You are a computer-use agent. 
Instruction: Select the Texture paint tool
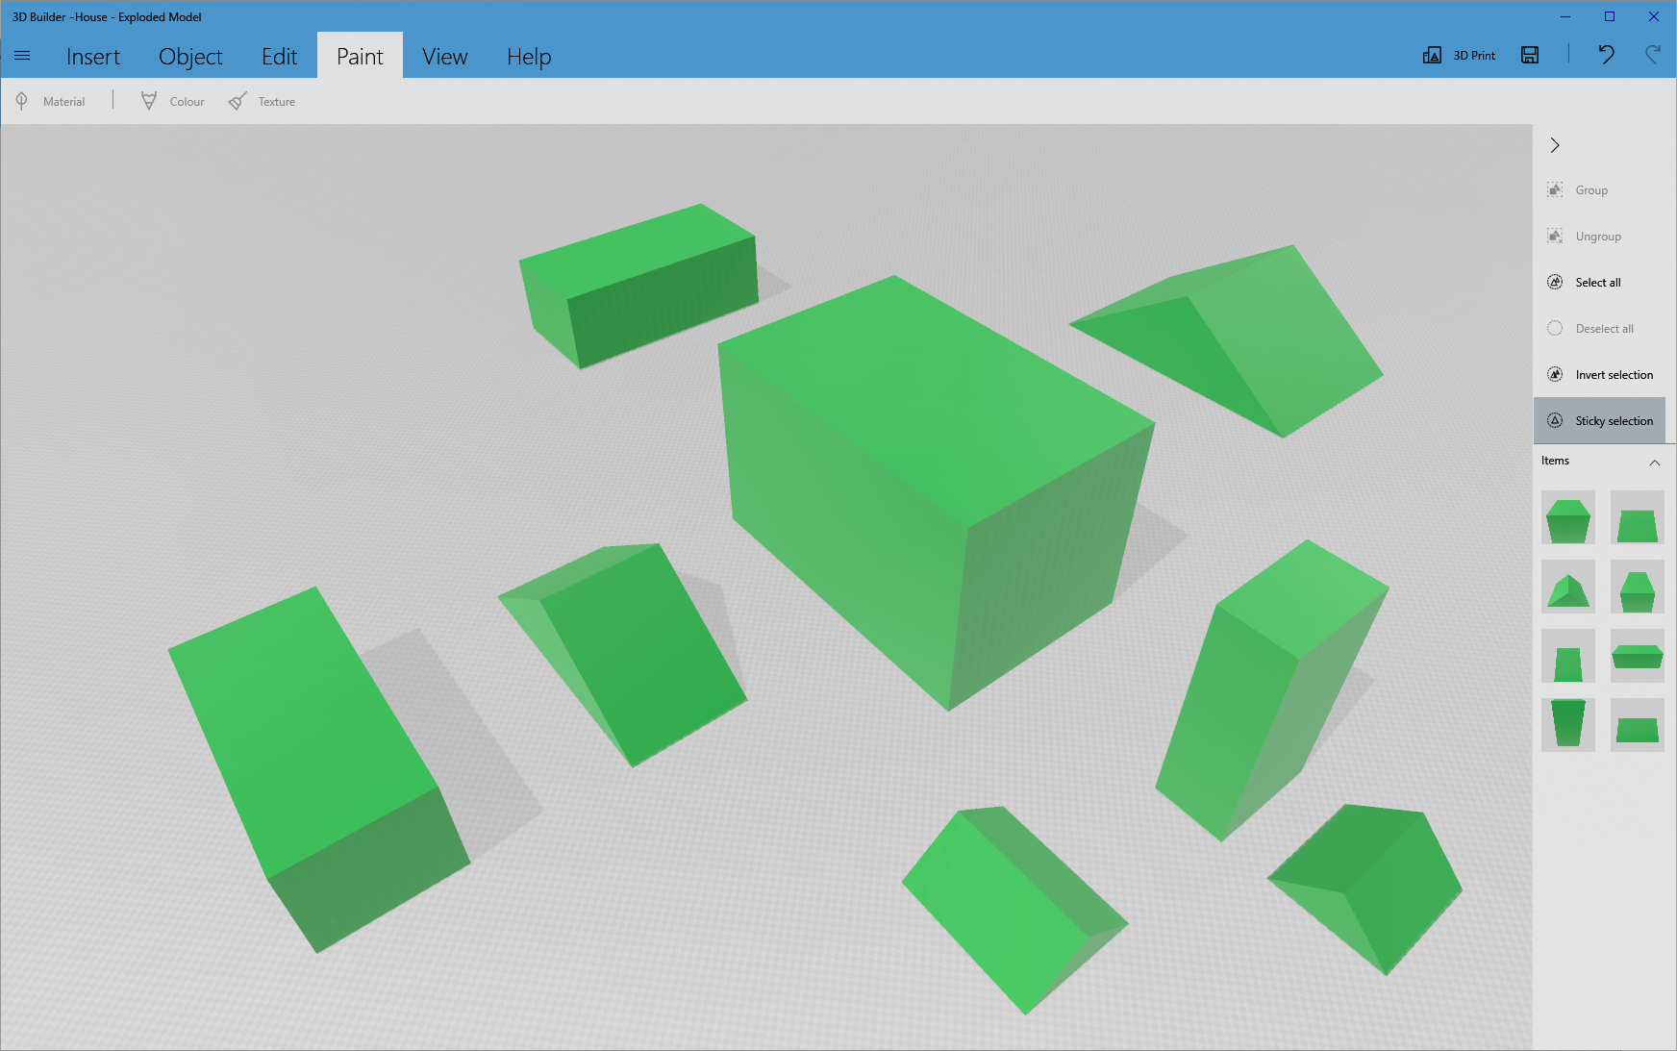262,101
